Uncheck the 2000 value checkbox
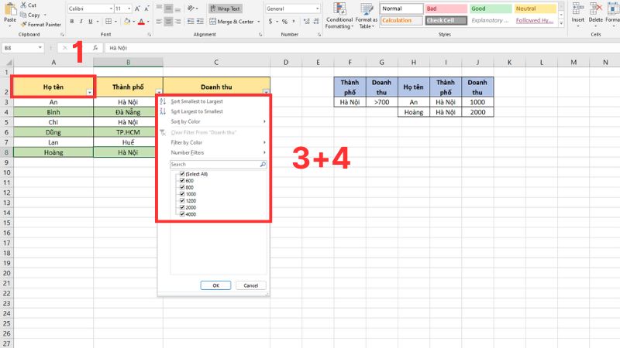Image resolution: width=620 pixels, height=348 pixels. click(181, 207)
